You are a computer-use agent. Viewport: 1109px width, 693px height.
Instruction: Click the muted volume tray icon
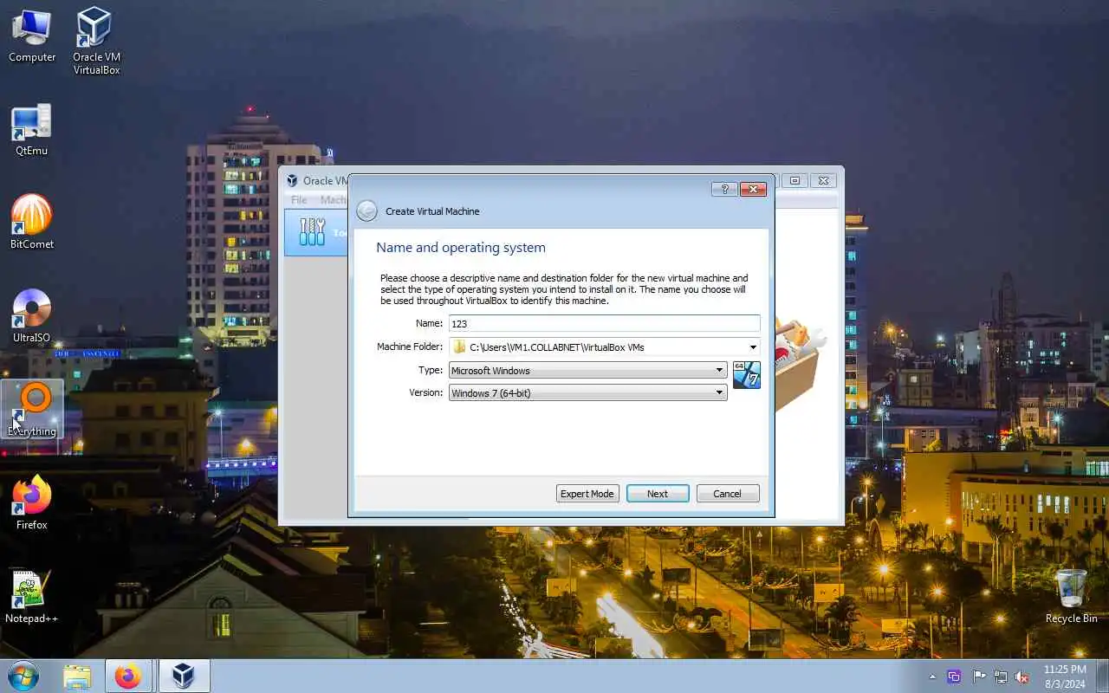point(1022,677)
